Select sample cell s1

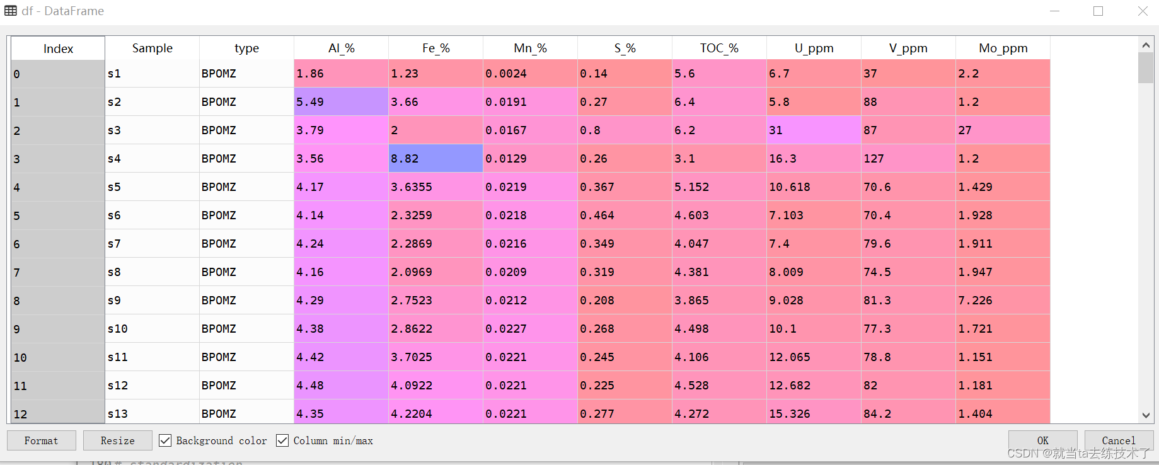tap(153, 74)
